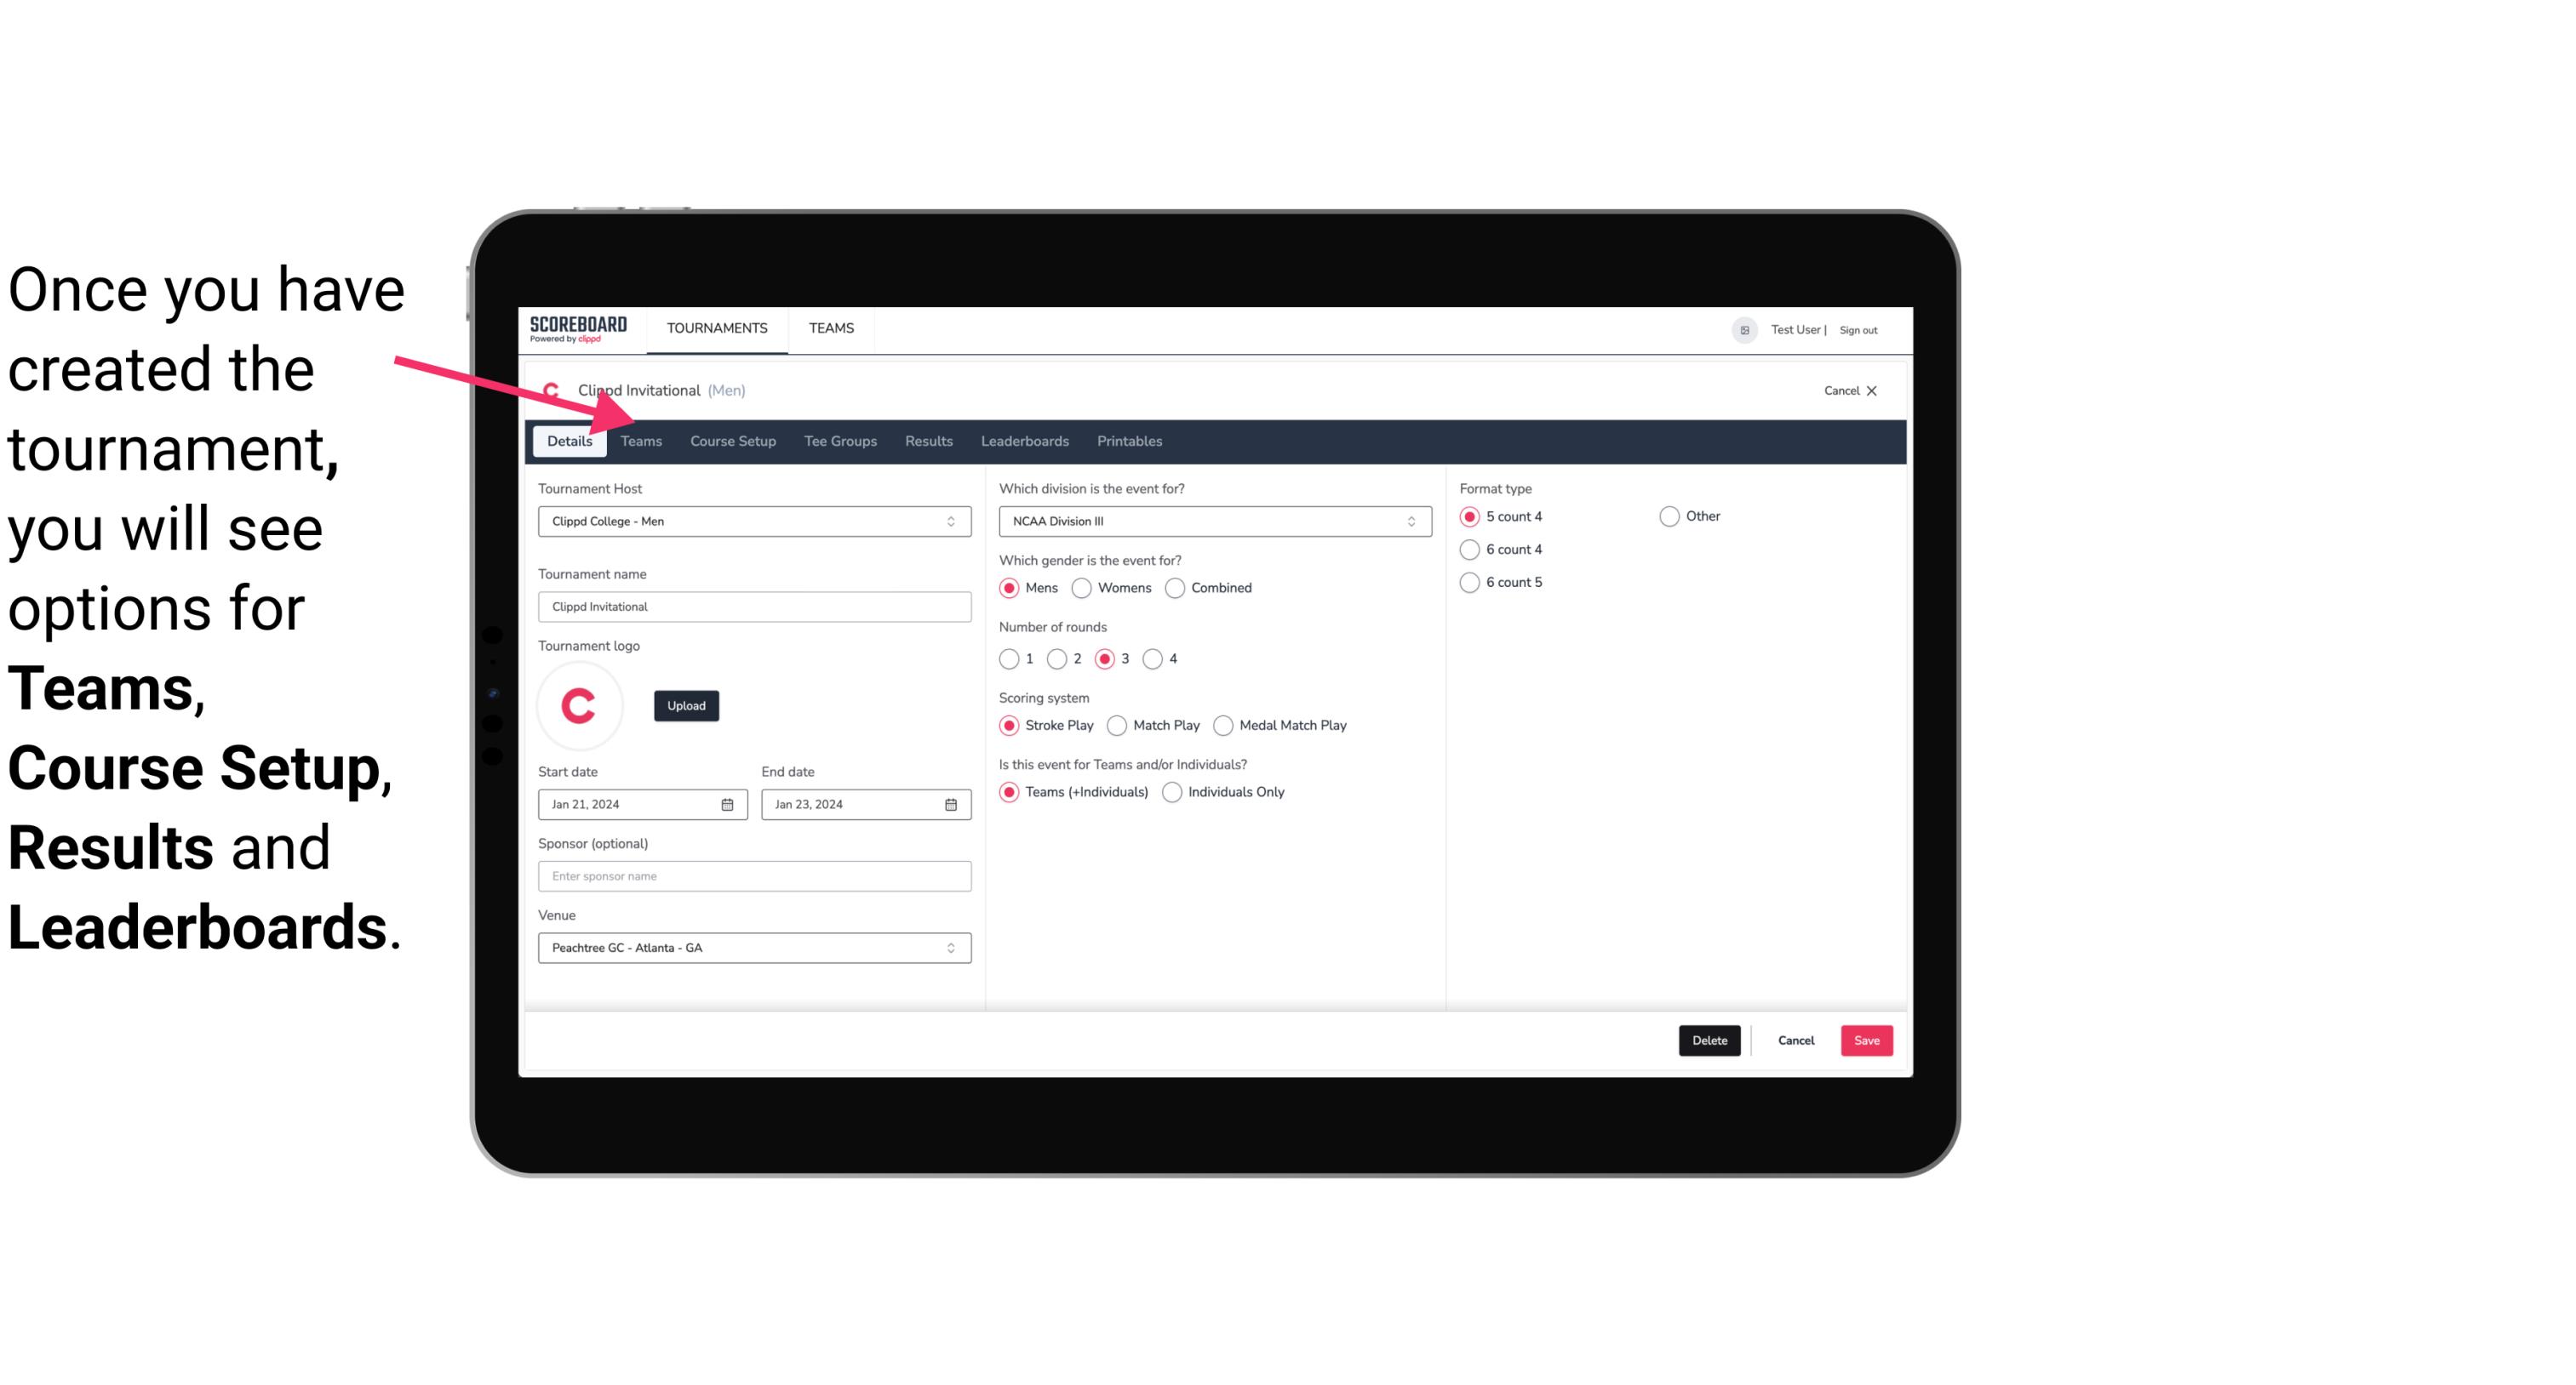
Task: Select Individuals Only radio button
Action: [x=1174, y=791]
